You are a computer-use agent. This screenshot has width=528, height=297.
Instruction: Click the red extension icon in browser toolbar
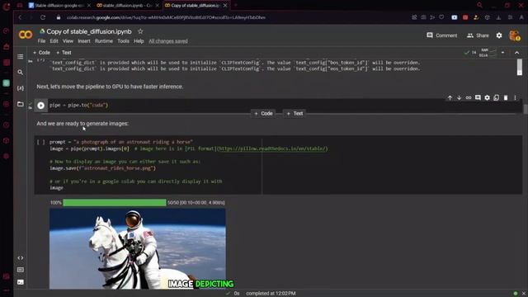tap(465, 17)
